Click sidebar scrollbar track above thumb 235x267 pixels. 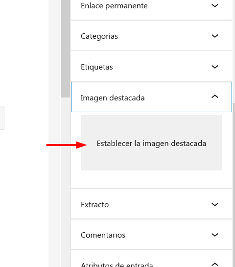click(234, 51)
